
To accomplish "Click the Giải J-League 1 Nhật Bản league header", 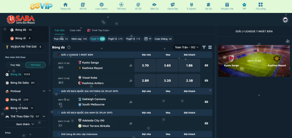I will 132,55.
